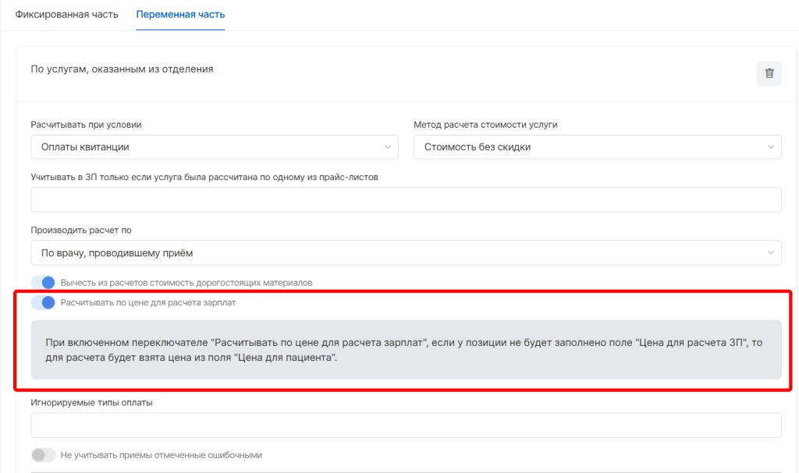Turn off "Расчитывать по цене для расчета зарплат"

click(44, 302)
